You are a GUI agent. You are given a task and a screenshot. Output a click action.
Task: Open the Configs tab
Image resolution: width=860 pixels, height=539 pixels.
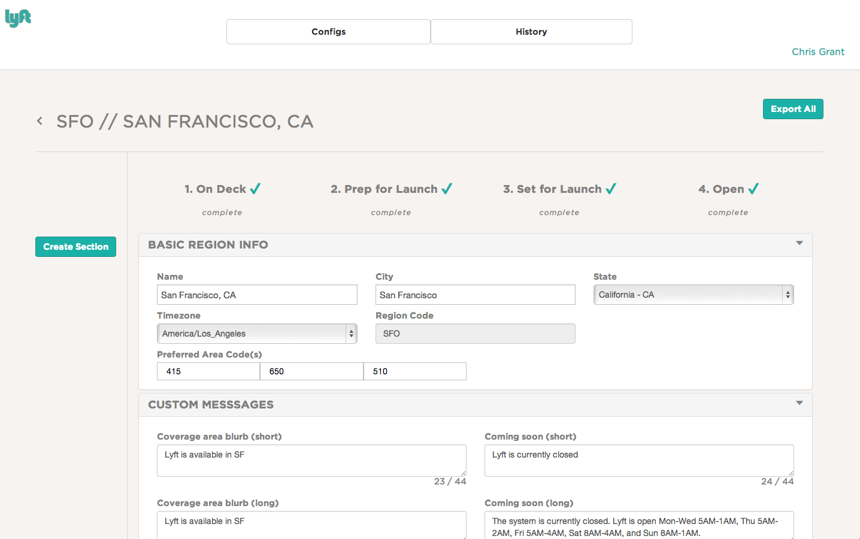tap(328, 32)
